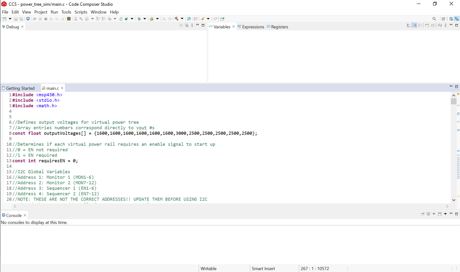Build the project using the hammer icon
The width and height of the screenshot is (460, 272).
pyautogui.click(x=176, y=18)
